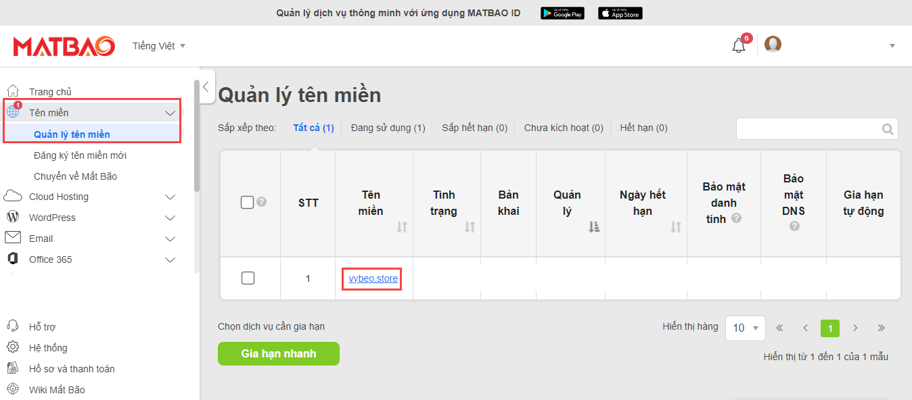Click the domain search input field
Image resolution: width=912 pixels, height=400 pixels.
click(808, 129)
